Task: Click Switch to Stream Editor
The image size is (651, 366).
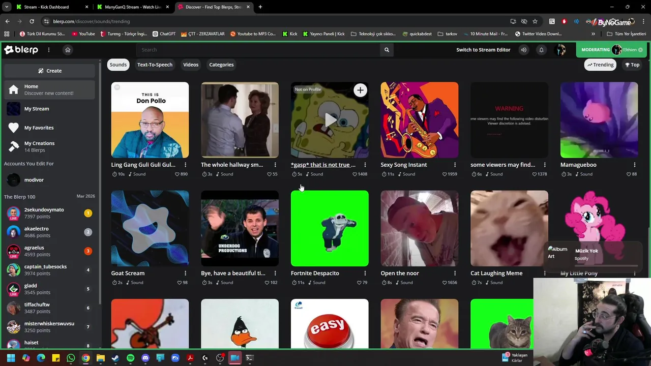Action: click(483, 50)
